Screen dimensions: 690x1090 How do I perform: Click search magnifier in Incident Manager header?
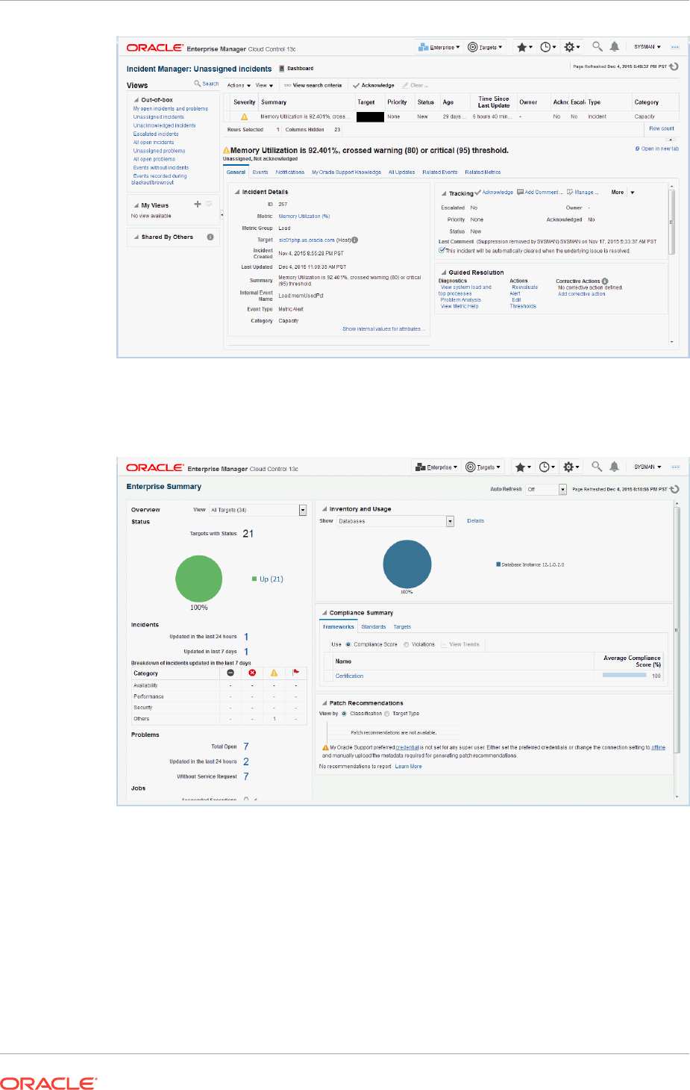point(597,46)
